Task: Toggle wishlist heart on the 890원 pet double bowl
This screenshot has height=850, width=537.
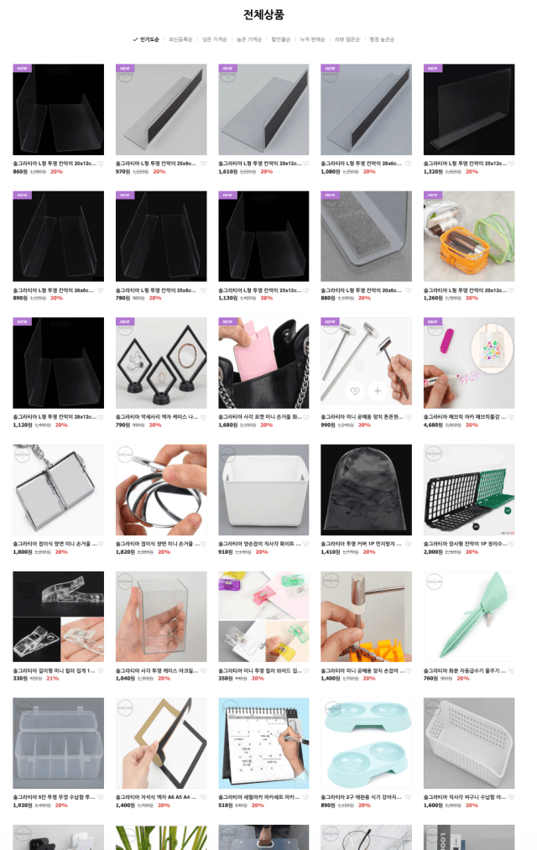Action: click(x=408, y=797)
